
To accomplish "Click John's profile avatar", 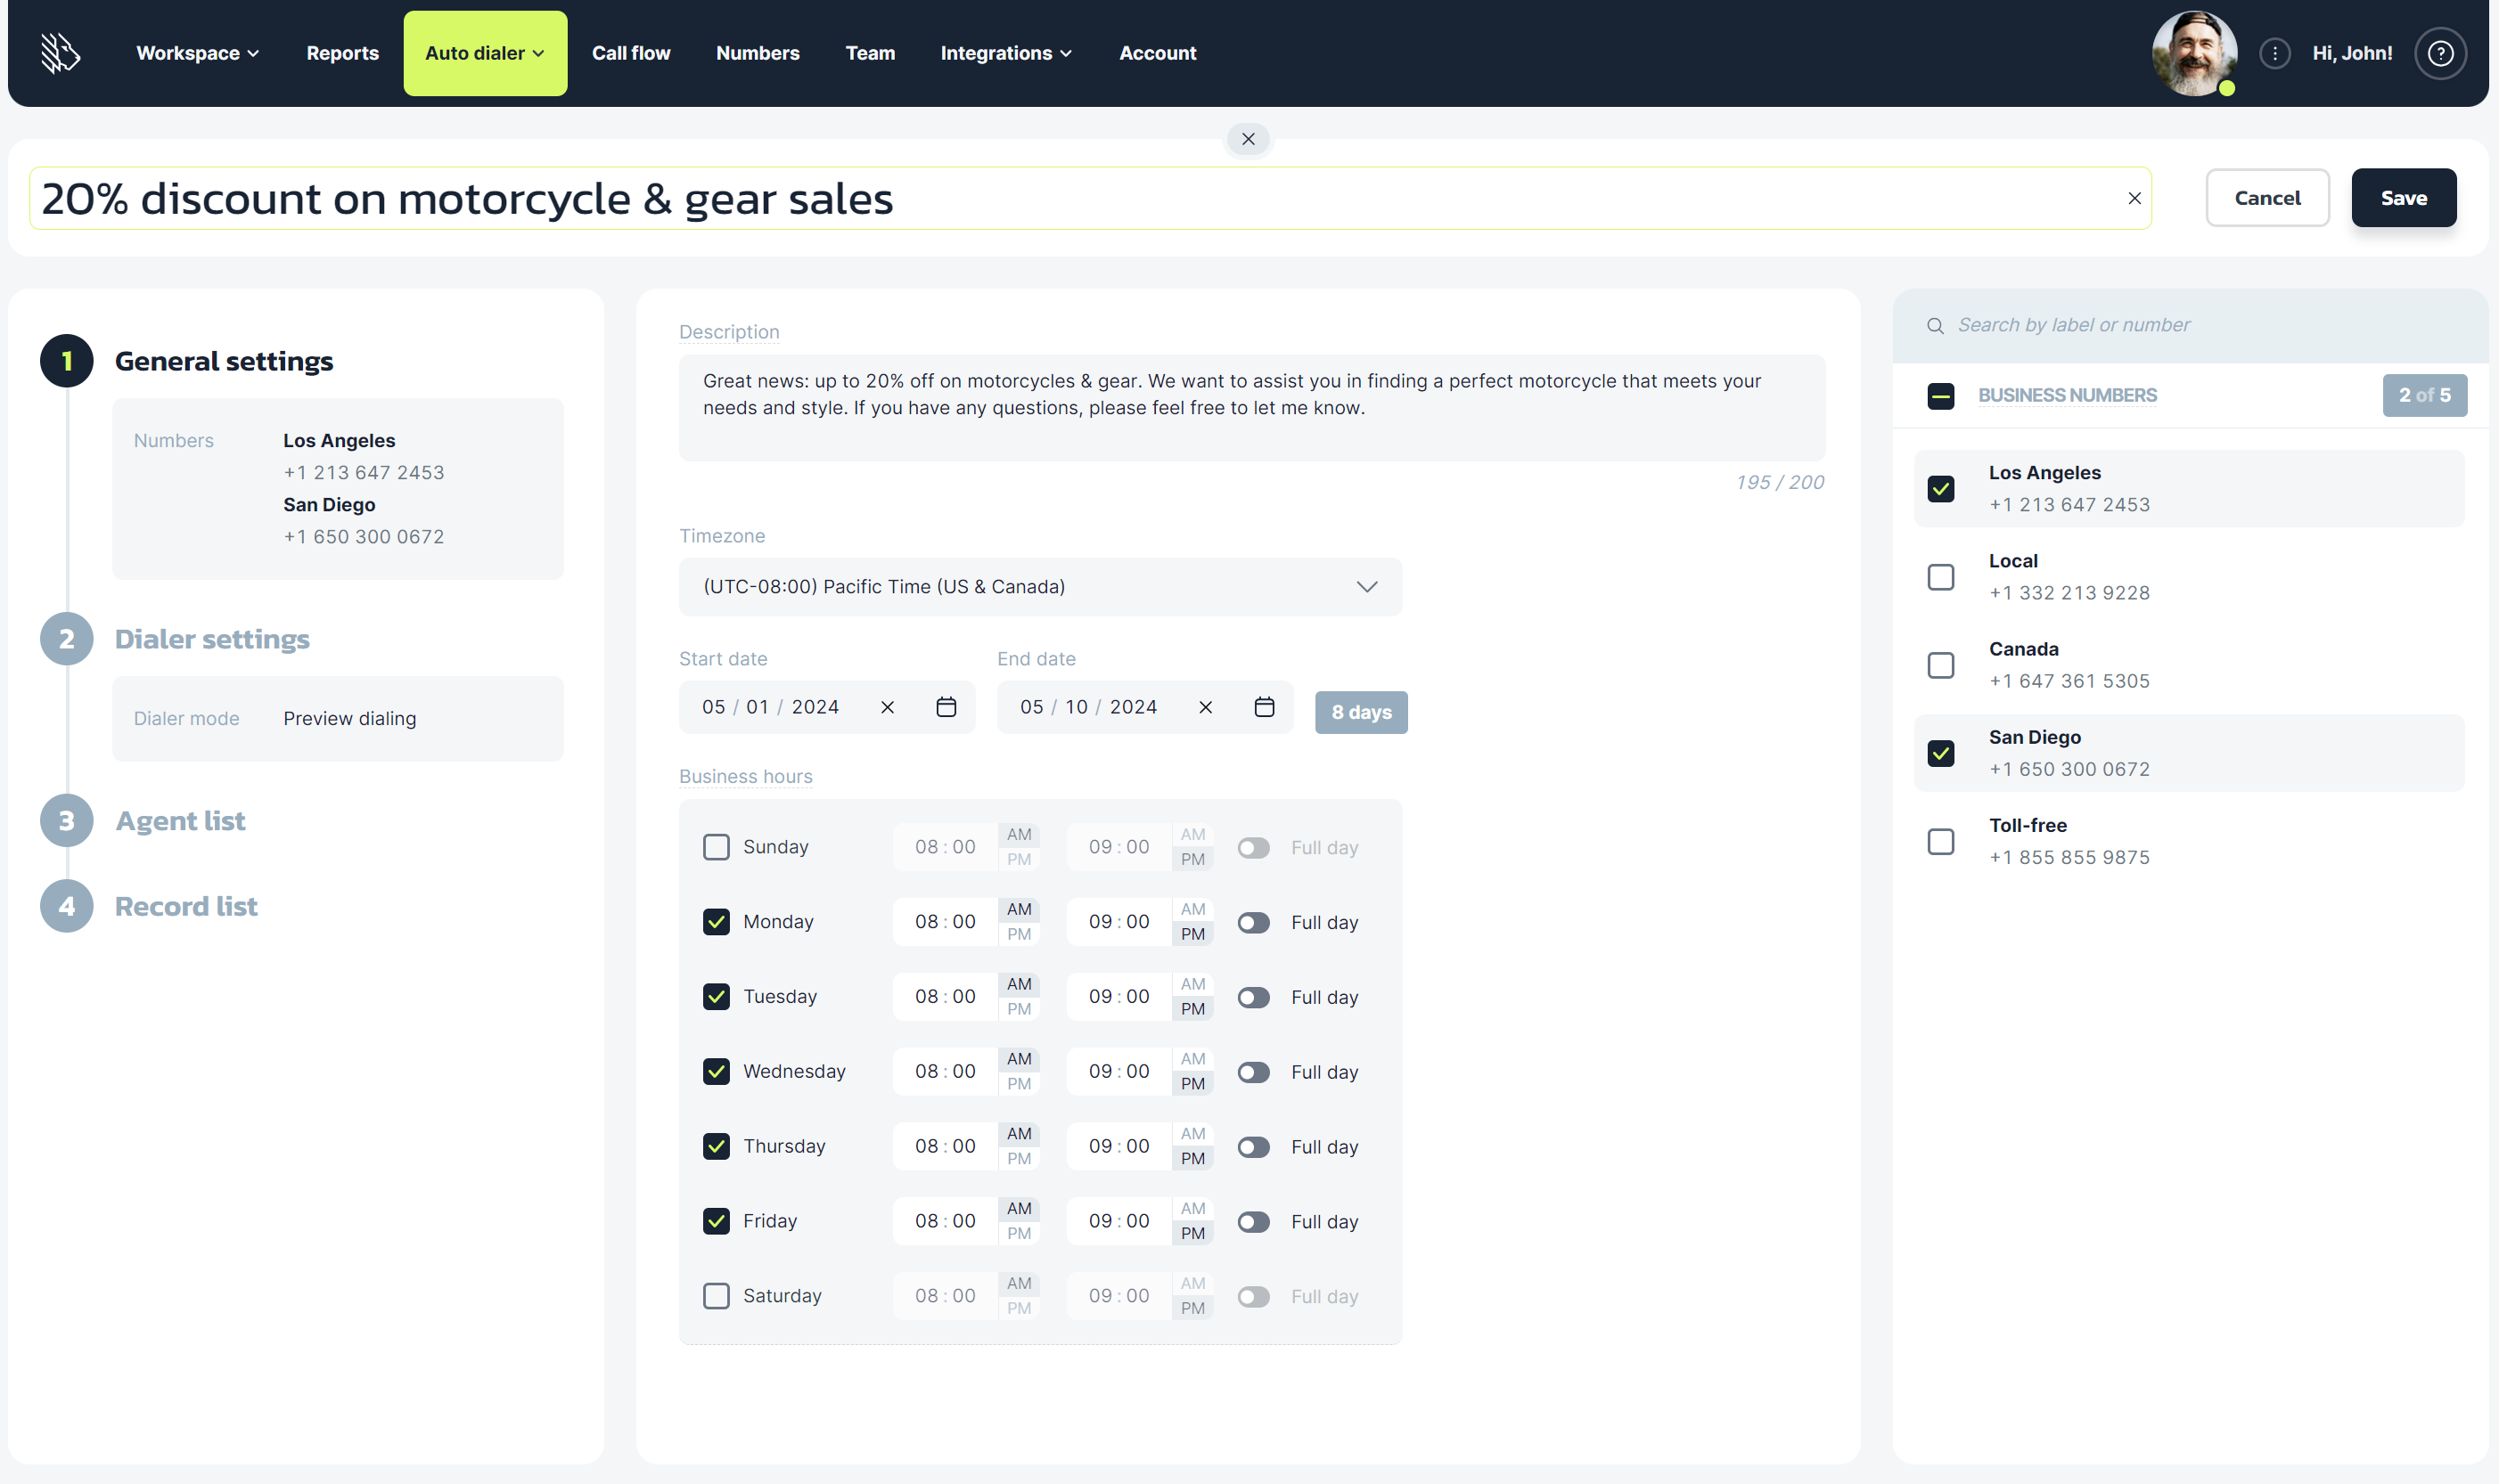I will (x=2194, y=53).
